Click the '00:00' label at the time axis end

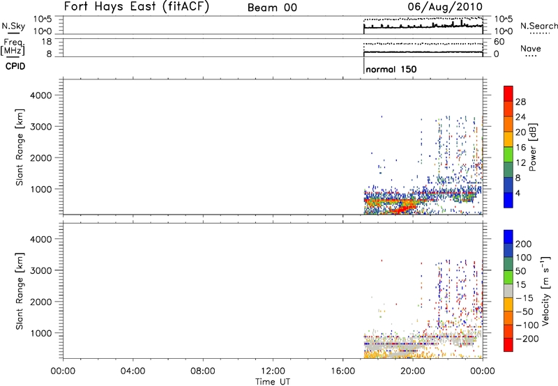point(483,371)
